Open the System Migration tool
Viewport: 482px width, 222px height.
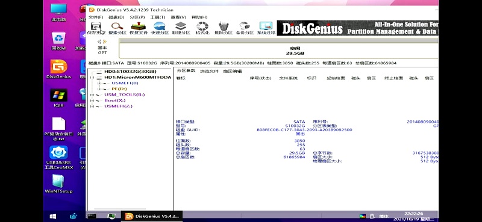(266, 28)
